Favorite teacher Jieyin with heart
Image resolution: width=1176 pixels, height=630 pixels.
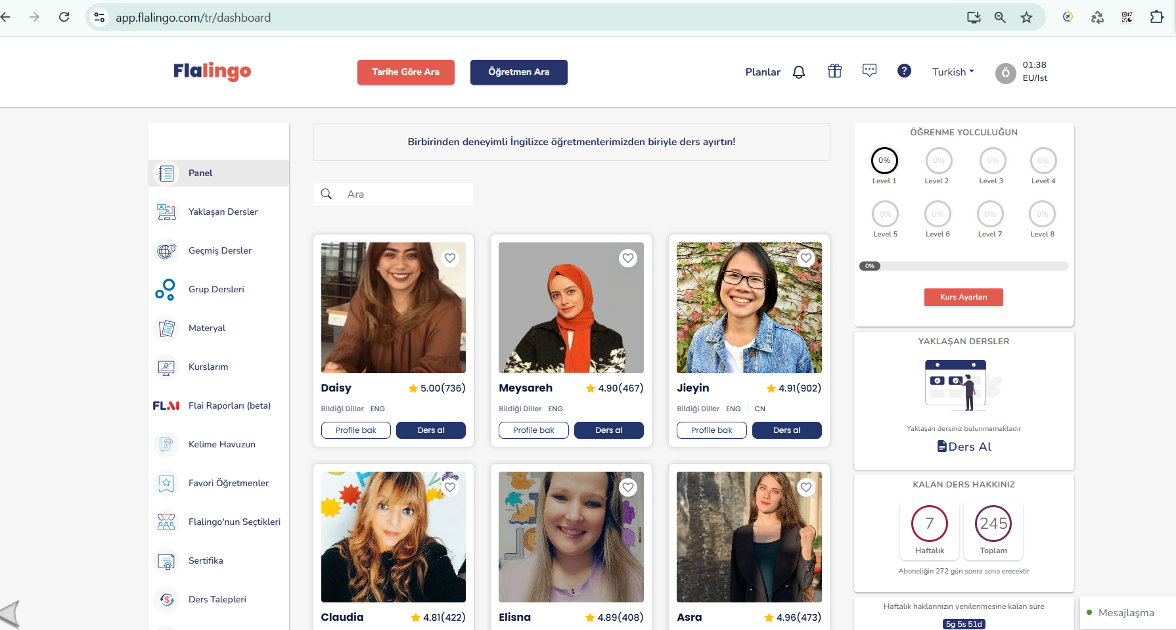click(806, 258)
